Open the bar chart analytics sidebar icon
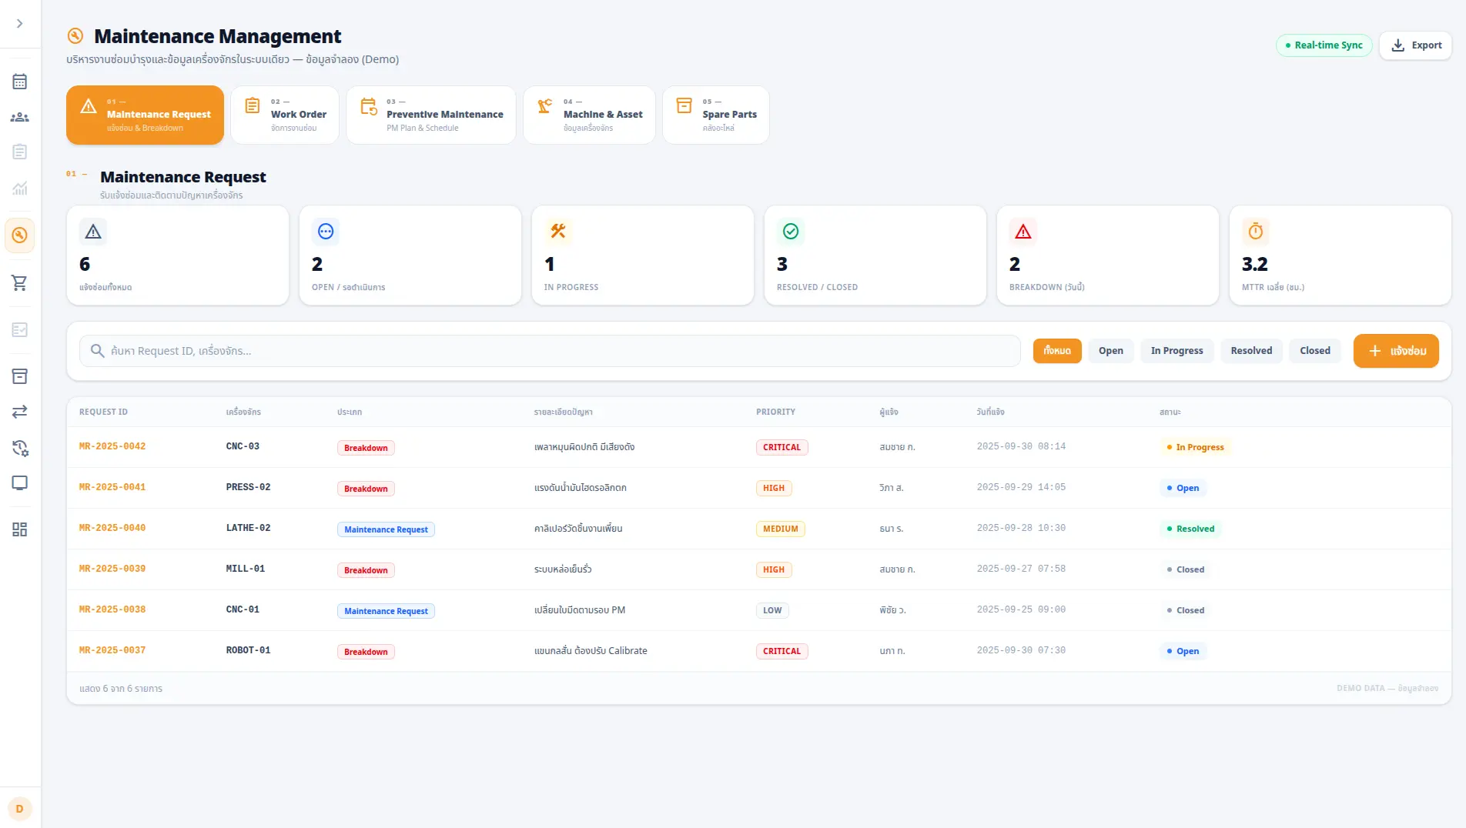The width and height of the screenshot is (1466, 828). point(20,188)
